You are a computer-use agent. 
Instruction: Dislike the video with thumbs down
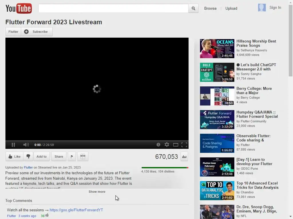[x=28, y=157]
